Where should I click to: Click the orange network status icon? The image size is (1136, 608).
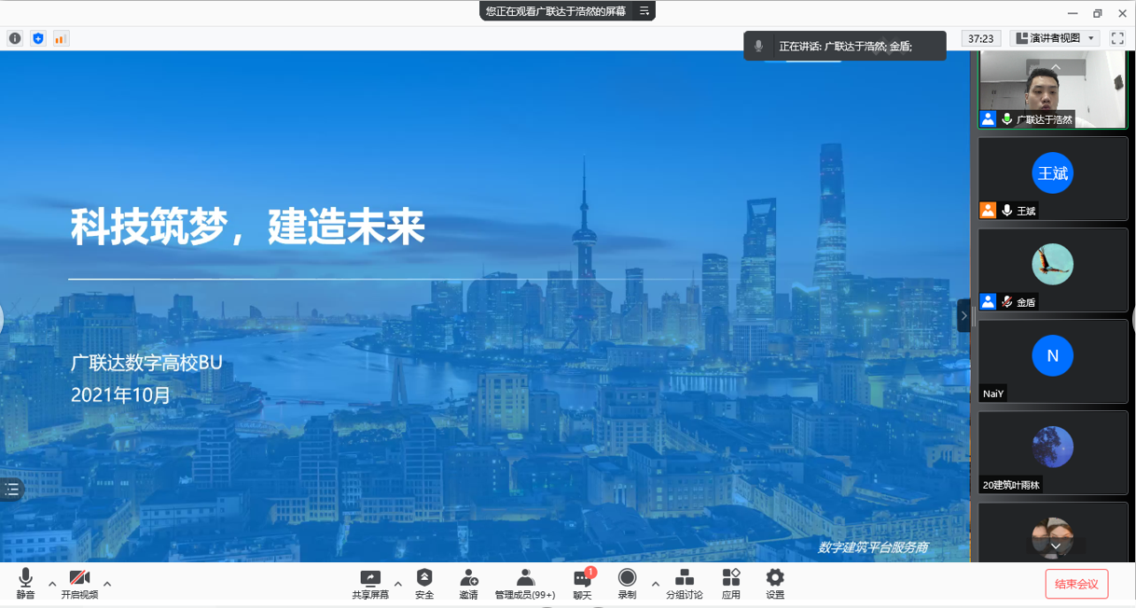coord(61,38)
